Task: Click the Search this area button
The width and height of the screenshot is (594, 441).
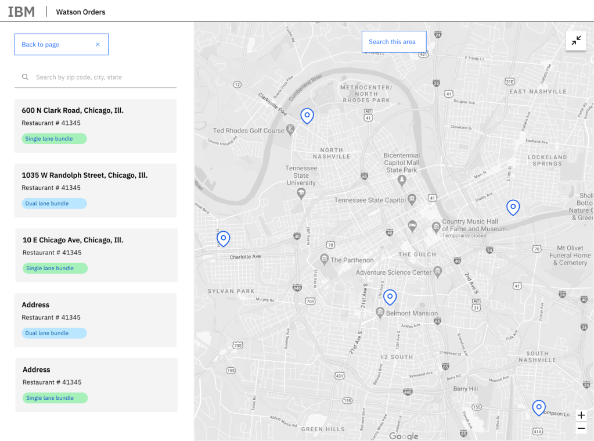Action: (x=393, y=42)
